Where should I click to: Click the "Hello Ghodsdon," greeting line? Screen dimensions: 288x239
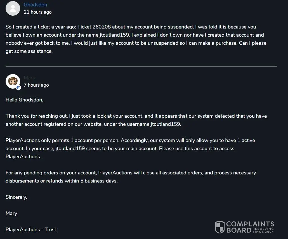point(24,100)
